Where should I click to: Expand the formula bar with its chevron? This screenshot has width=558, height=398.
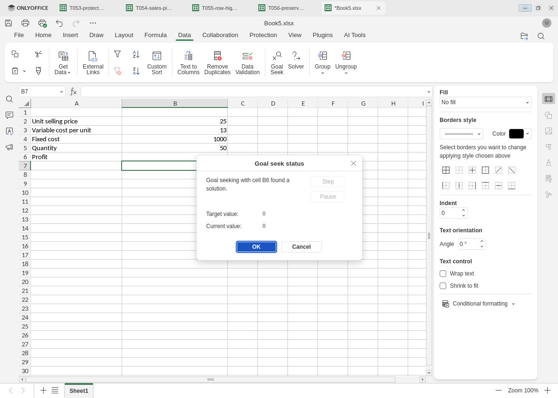click(x=428, y=92)
